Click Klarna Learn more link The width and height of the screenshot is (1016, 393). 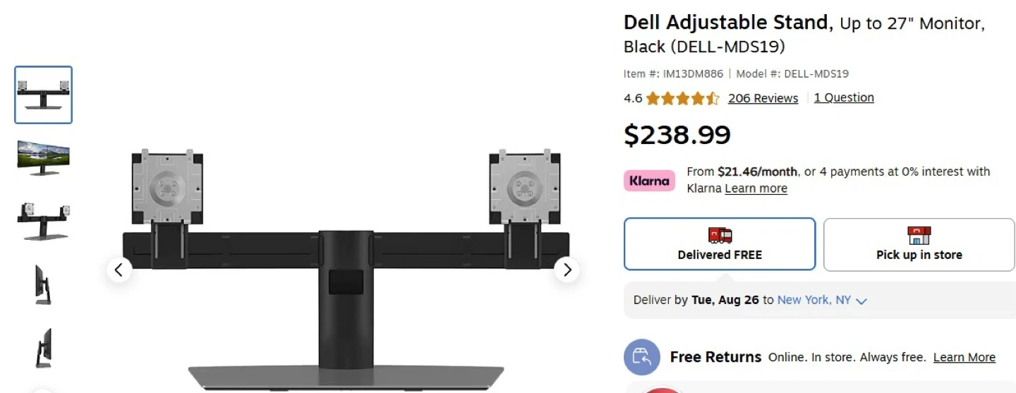(756, 188)
